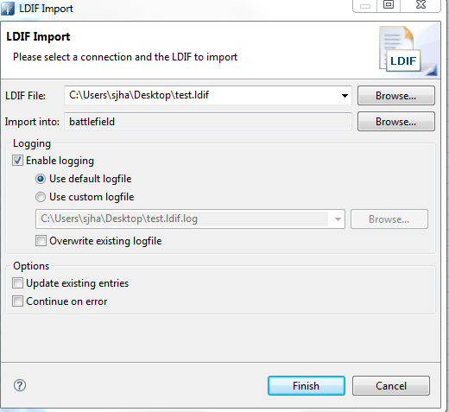This screenshot has width=449, height=412.
Task: Uncheck the Enable logging checkbox
Action: [17, 161]
